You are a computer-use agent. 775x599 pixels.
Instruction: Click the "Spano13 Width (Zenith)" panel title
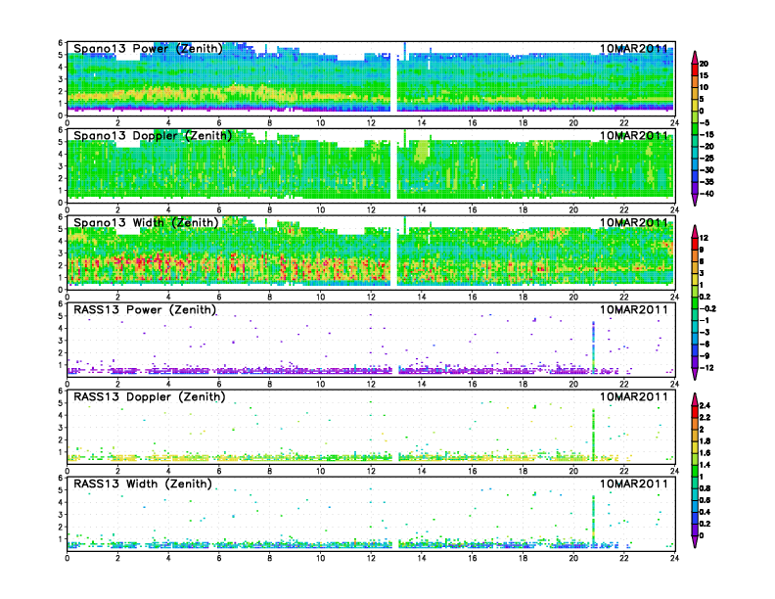pyautogui.click(x=147, y=223)
